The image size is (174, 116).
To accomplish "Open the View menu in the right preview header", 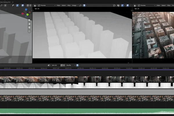I will 158,5.
